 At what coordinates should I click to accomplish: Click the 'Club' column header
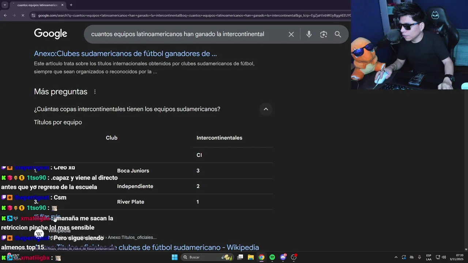pos(112,138)
